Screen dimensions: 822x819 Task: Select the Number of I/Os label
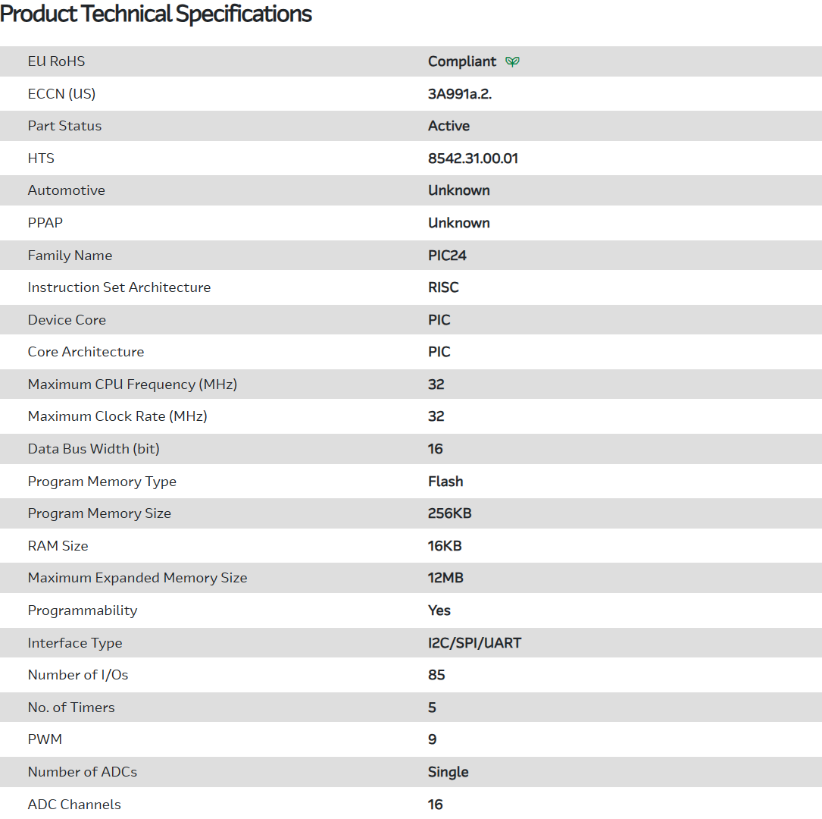(78, 675)
